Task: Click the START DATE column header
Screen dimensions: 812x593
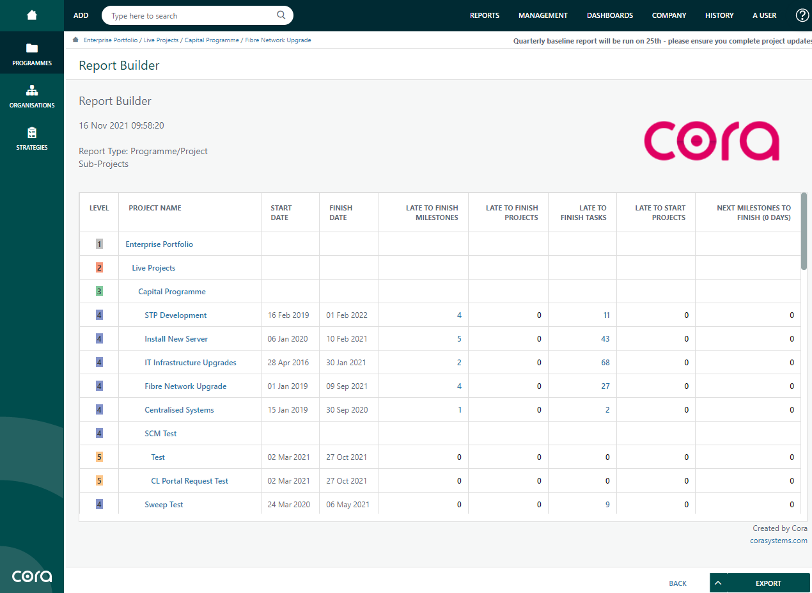Action: coord(281,212)
